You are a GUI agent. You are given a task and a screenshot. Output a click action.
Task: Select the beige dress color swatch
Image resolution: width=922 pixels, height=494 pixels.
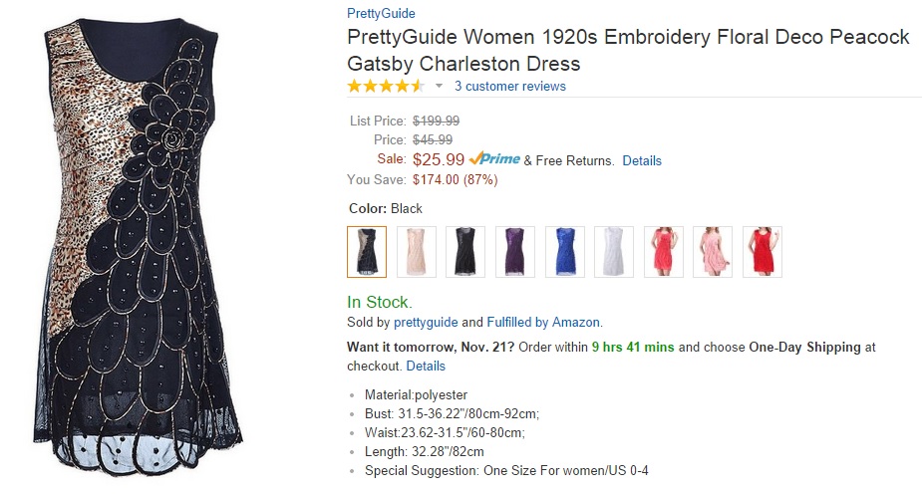point(417,251)
